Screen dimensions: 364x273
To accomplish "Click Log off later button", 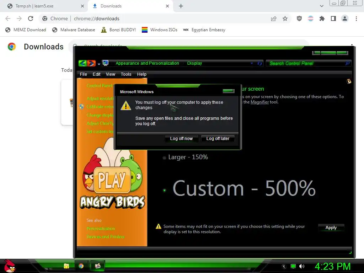I will tap(218, 139).
